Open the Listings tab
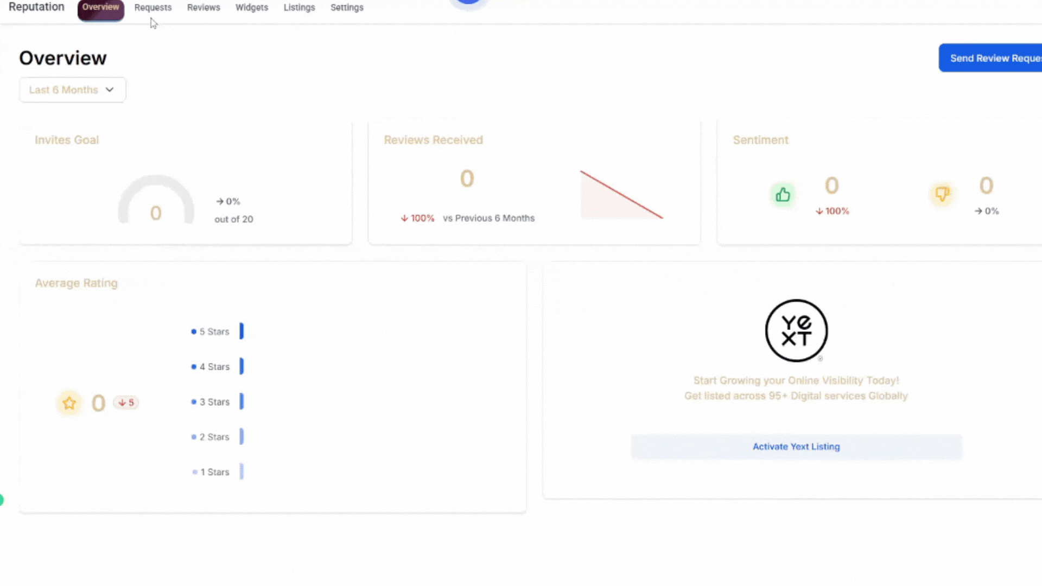 (x=299, y=8)
